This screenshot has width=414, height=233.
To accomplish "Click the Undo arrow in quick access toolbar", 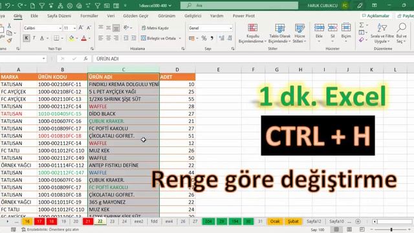I will point(7,5).
